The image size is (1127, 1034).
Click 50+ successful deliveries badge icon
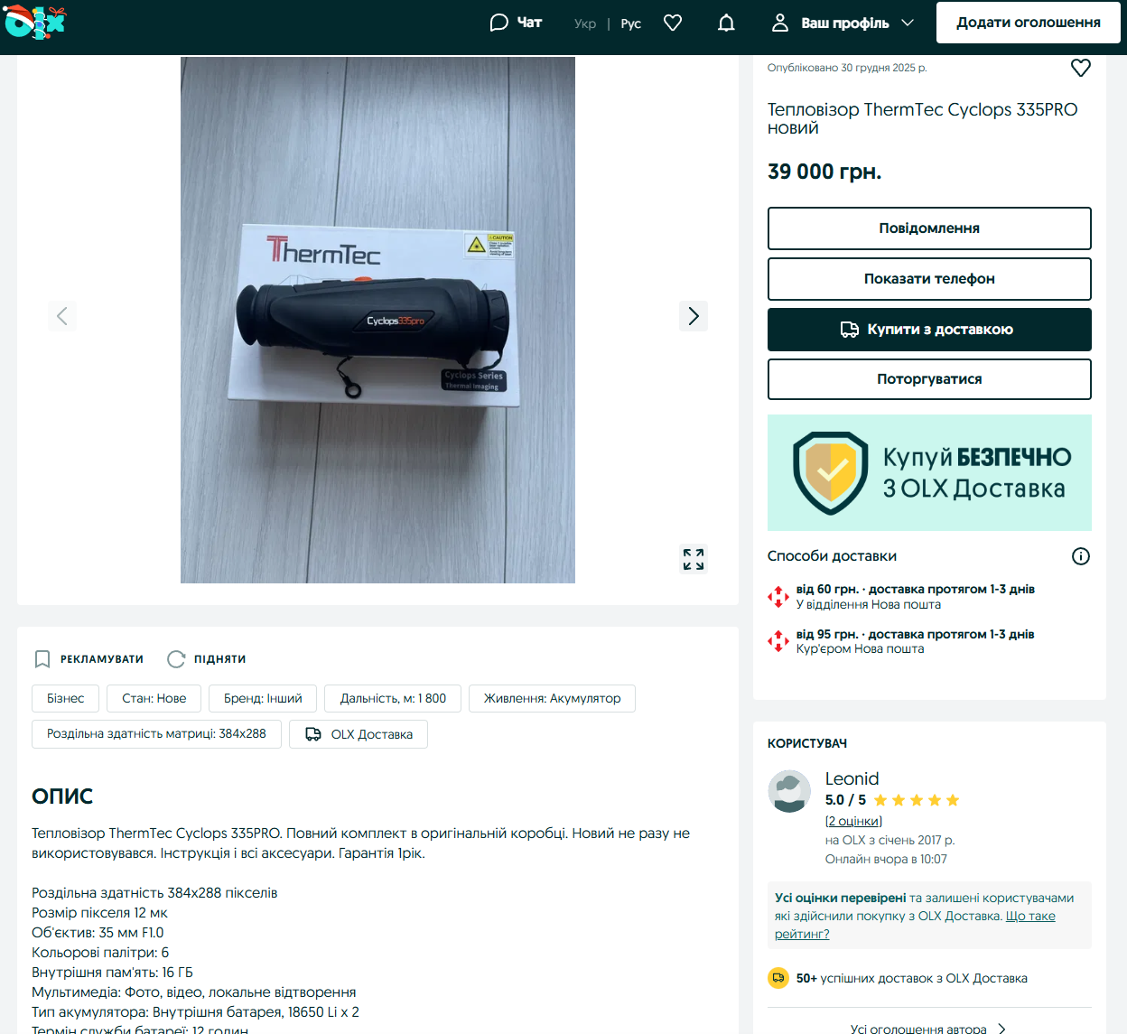pyautogui.click(x=778, y=978)
